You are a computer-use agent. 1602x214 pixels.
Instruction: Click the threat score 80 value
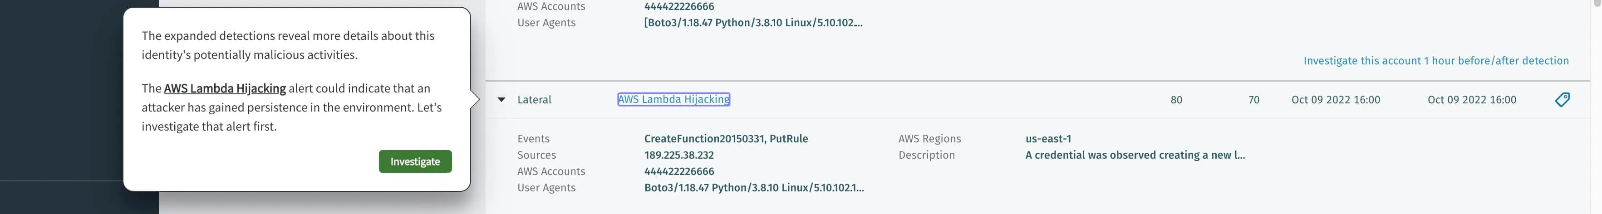pos(1175,100)
